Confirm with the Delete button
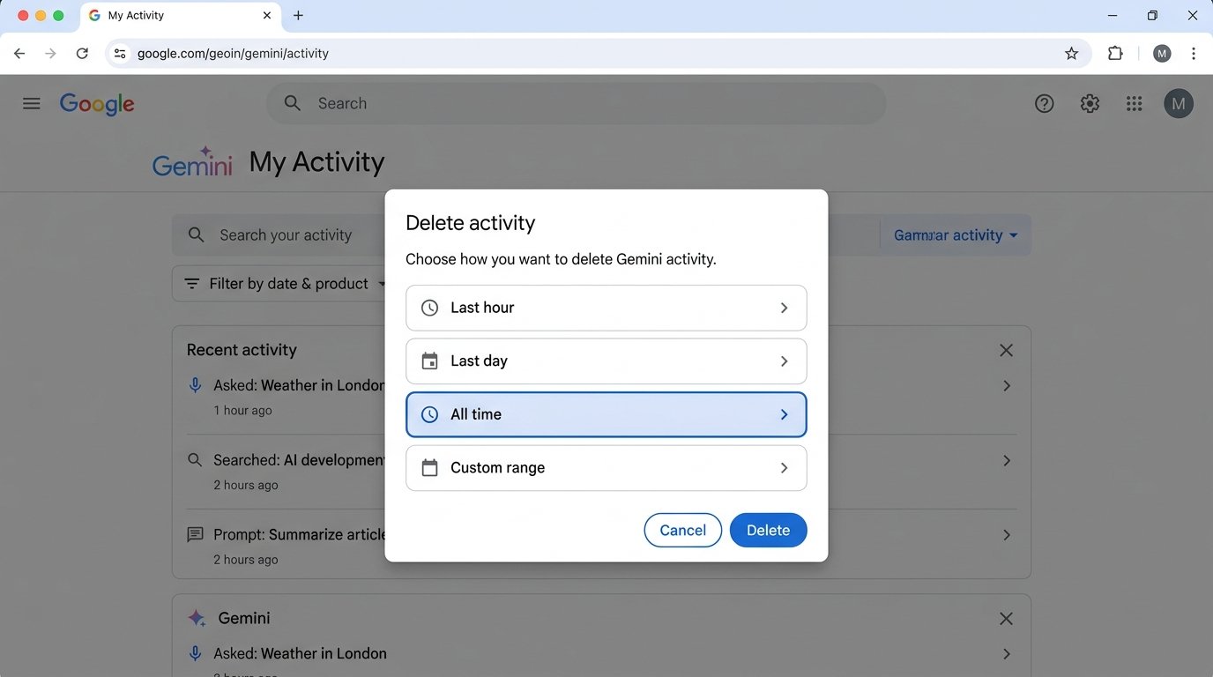The height and width of the screenshot is (677, 1213). pos(769,530)
